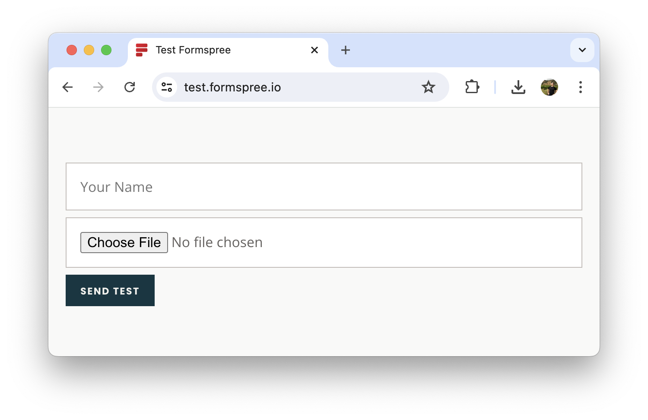Open the browser Extensions menu

[472, 87]
